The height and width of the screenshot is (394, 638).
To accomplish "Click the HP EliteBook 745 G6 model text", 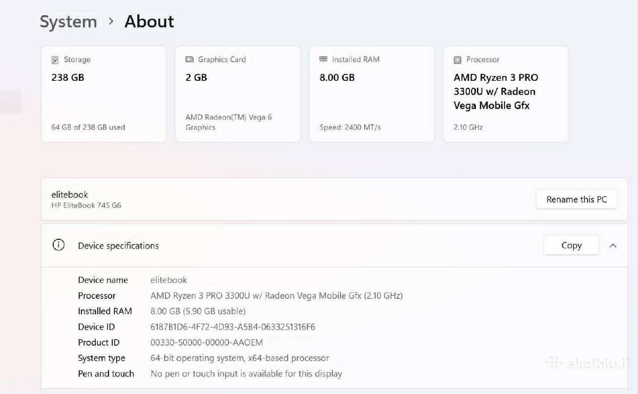I will [86, 205].
